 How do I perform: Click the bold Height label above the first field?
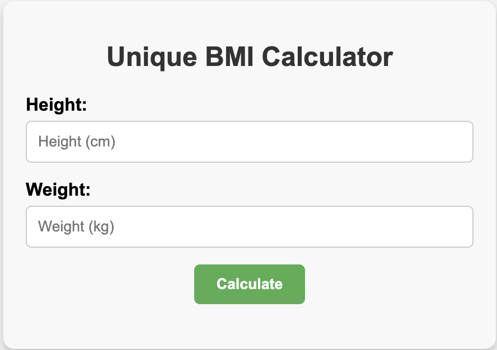[57, 105]
